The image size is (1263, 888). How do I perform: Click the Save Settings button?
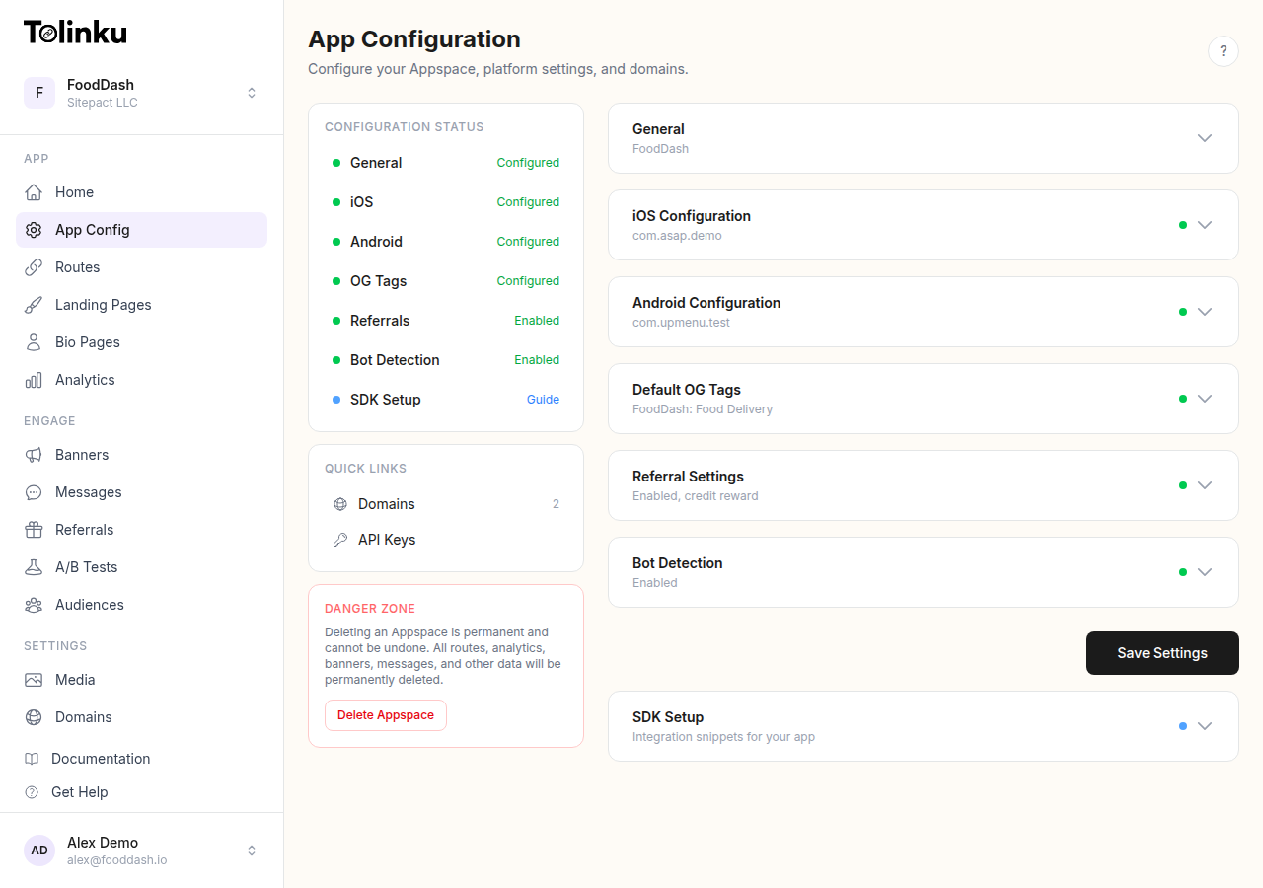point(1162,653)
